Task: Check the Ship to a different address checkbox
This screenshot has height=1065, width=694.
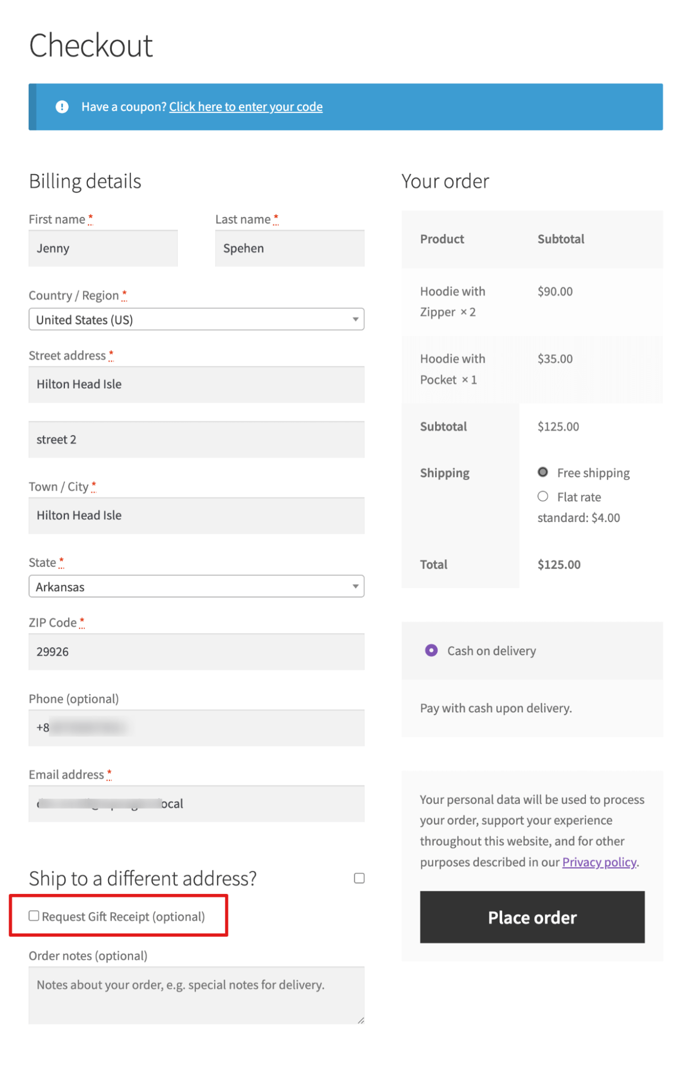Action: click(359, 877)
